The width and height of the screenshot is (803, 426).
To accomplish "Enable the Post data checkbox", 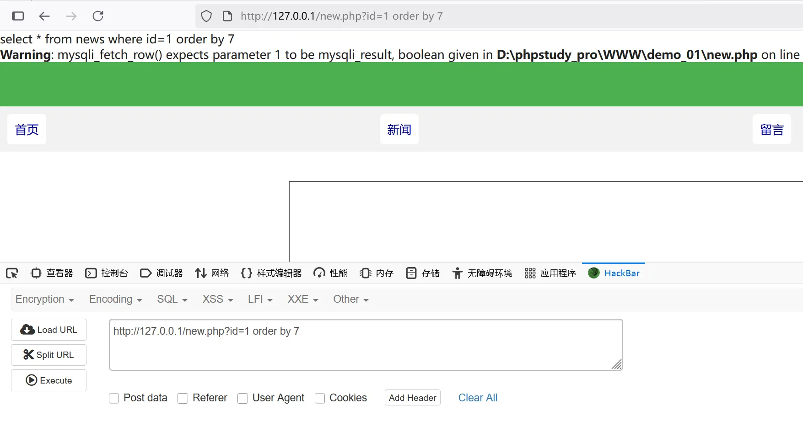I will [114, 398].
